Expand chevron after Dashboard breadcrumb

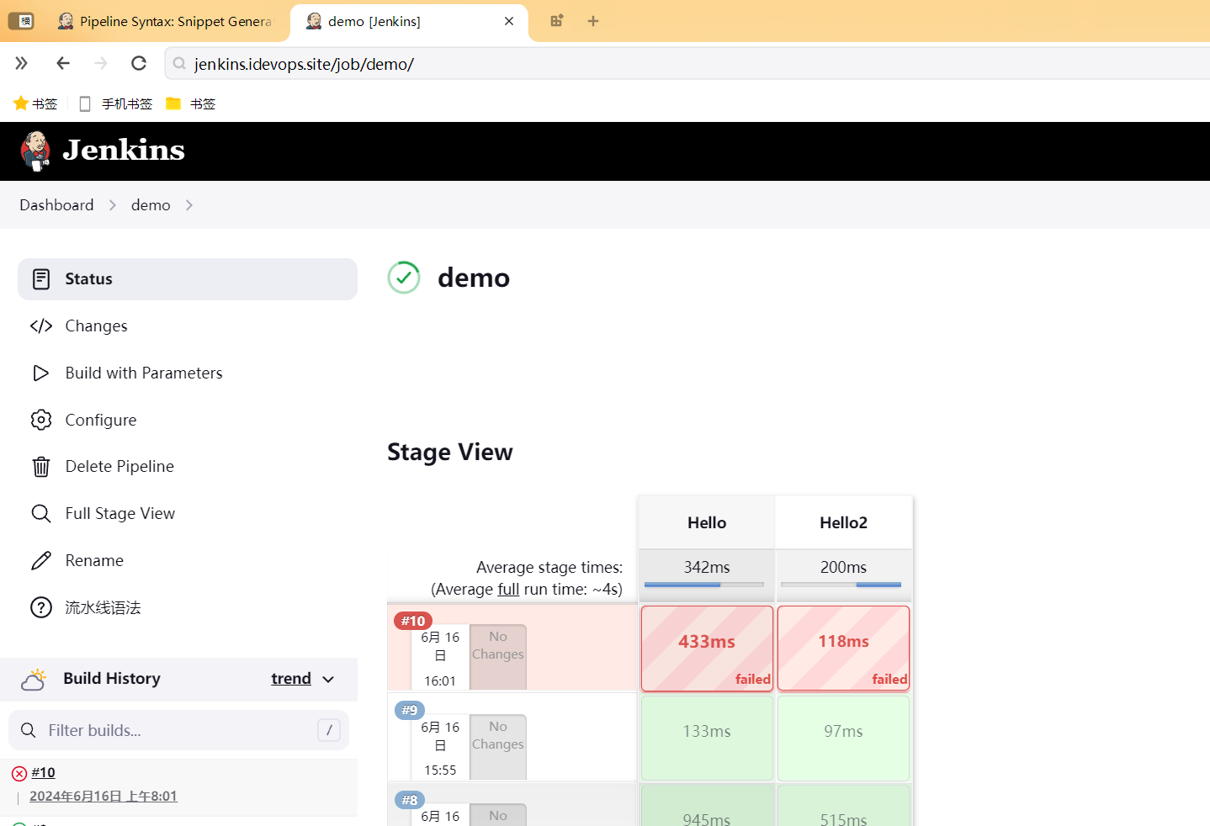click(113, 205)
